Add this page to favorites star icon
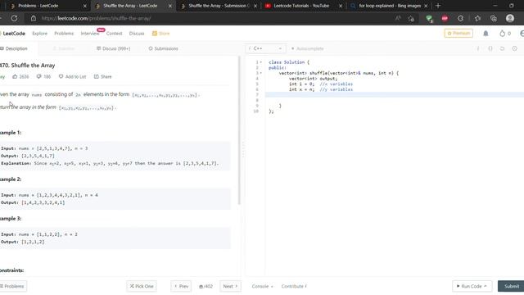Viewport: 524px width, 295px height. [x=411, y=19]
